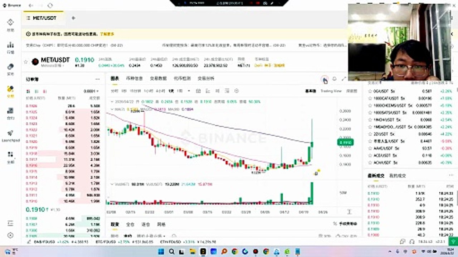Go back with the left arrow

31,5
